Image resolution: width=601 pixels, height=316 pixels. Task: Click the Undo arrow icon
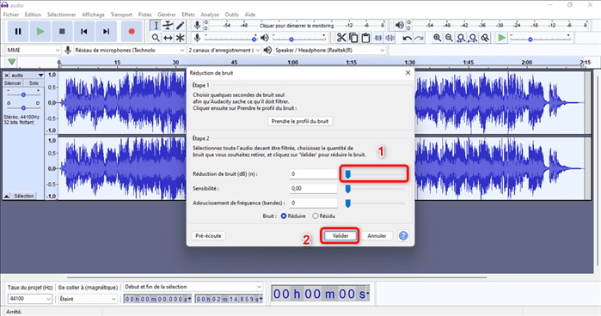[407, 38]
